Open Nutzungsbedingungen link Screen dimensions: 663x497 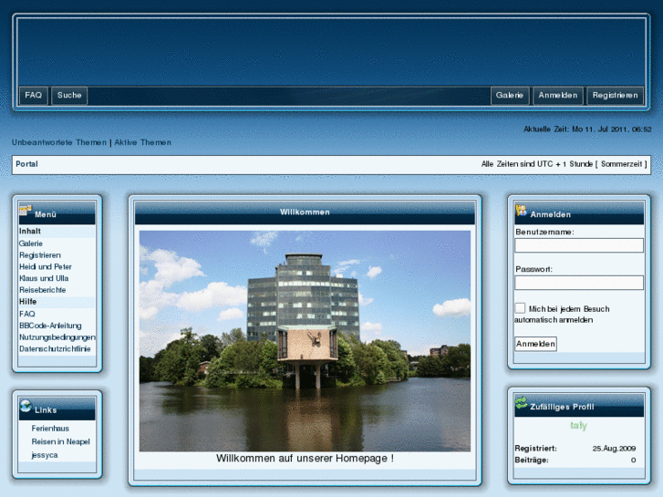(x=57, y=337)
